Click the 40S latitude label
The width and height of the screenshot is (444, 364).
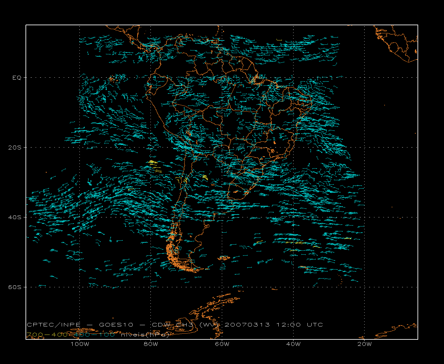tap(15, 217)
